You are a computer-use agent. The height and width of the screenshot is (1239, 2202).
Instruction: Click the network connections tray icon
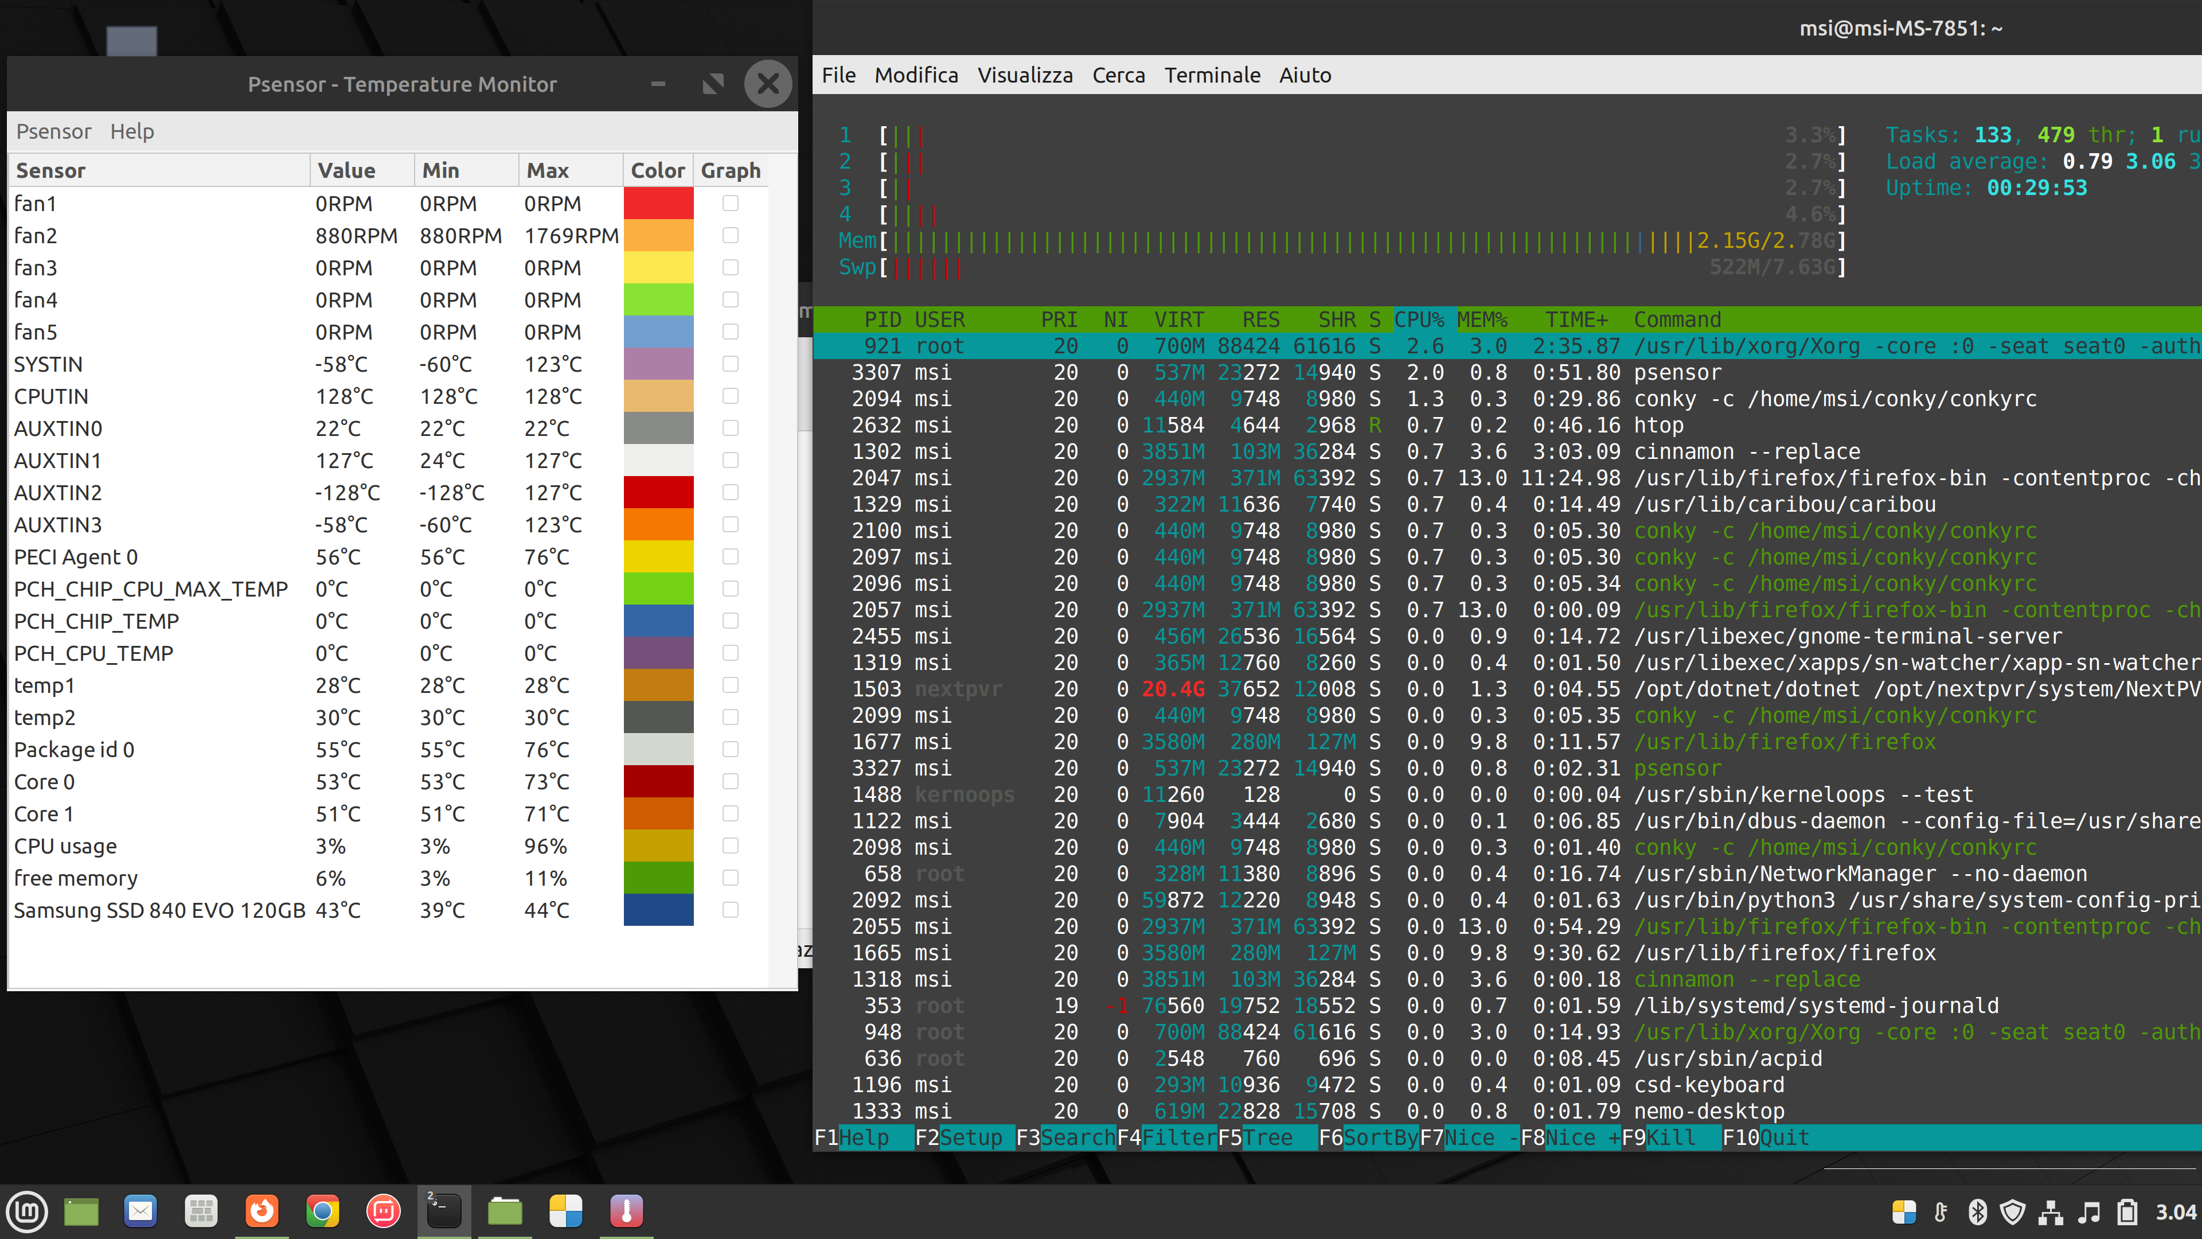[x=2051, y=1213]
